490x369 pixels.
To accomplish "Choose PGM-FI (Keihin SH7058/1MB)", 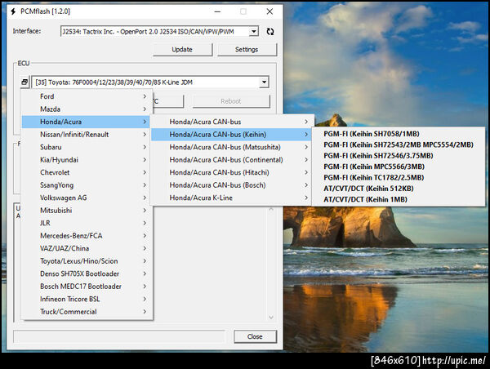I will click(x=399, y=134).
